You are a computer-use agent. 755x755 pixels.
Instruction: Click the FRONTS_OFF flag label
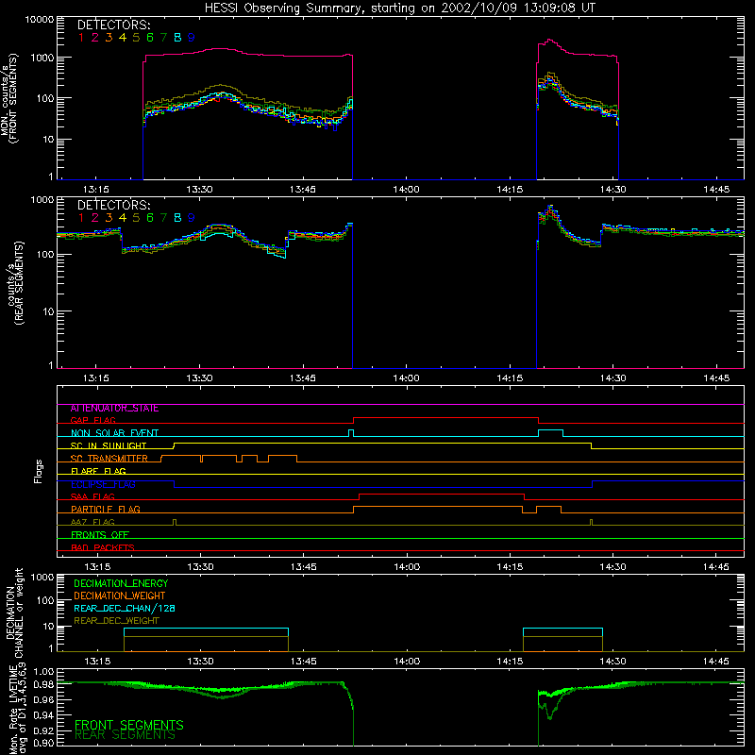100,535
